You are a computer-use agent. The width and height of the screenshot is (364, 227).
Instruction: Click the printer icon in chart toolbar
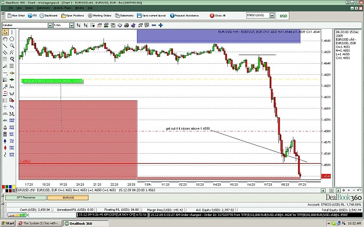coord(126,25)
